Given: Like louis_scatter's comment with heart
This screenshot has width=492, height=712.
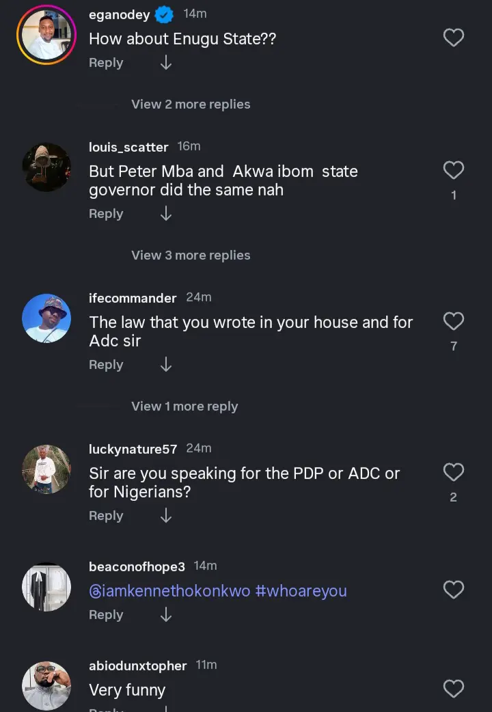Looking at the screenshot, I should pyautogui.click(x=454, y=170).
